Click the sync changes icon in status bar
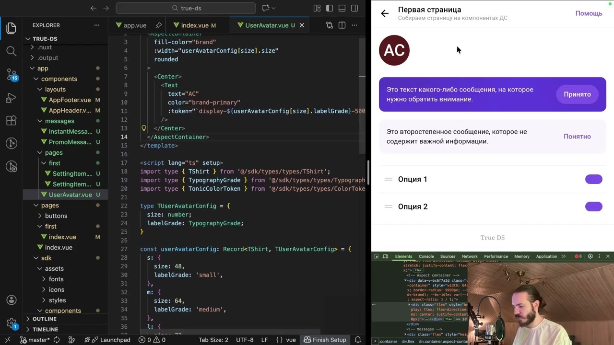This screenshot has height=345, width=614. click(x=57, y=340)
